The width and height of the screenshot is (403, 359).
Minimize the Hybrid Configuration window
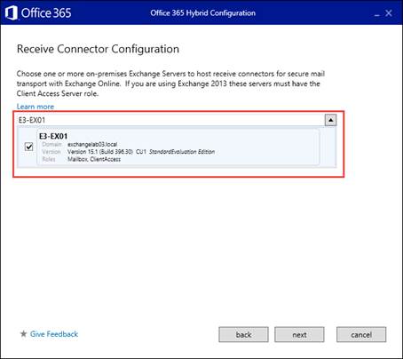pos(376,14)
